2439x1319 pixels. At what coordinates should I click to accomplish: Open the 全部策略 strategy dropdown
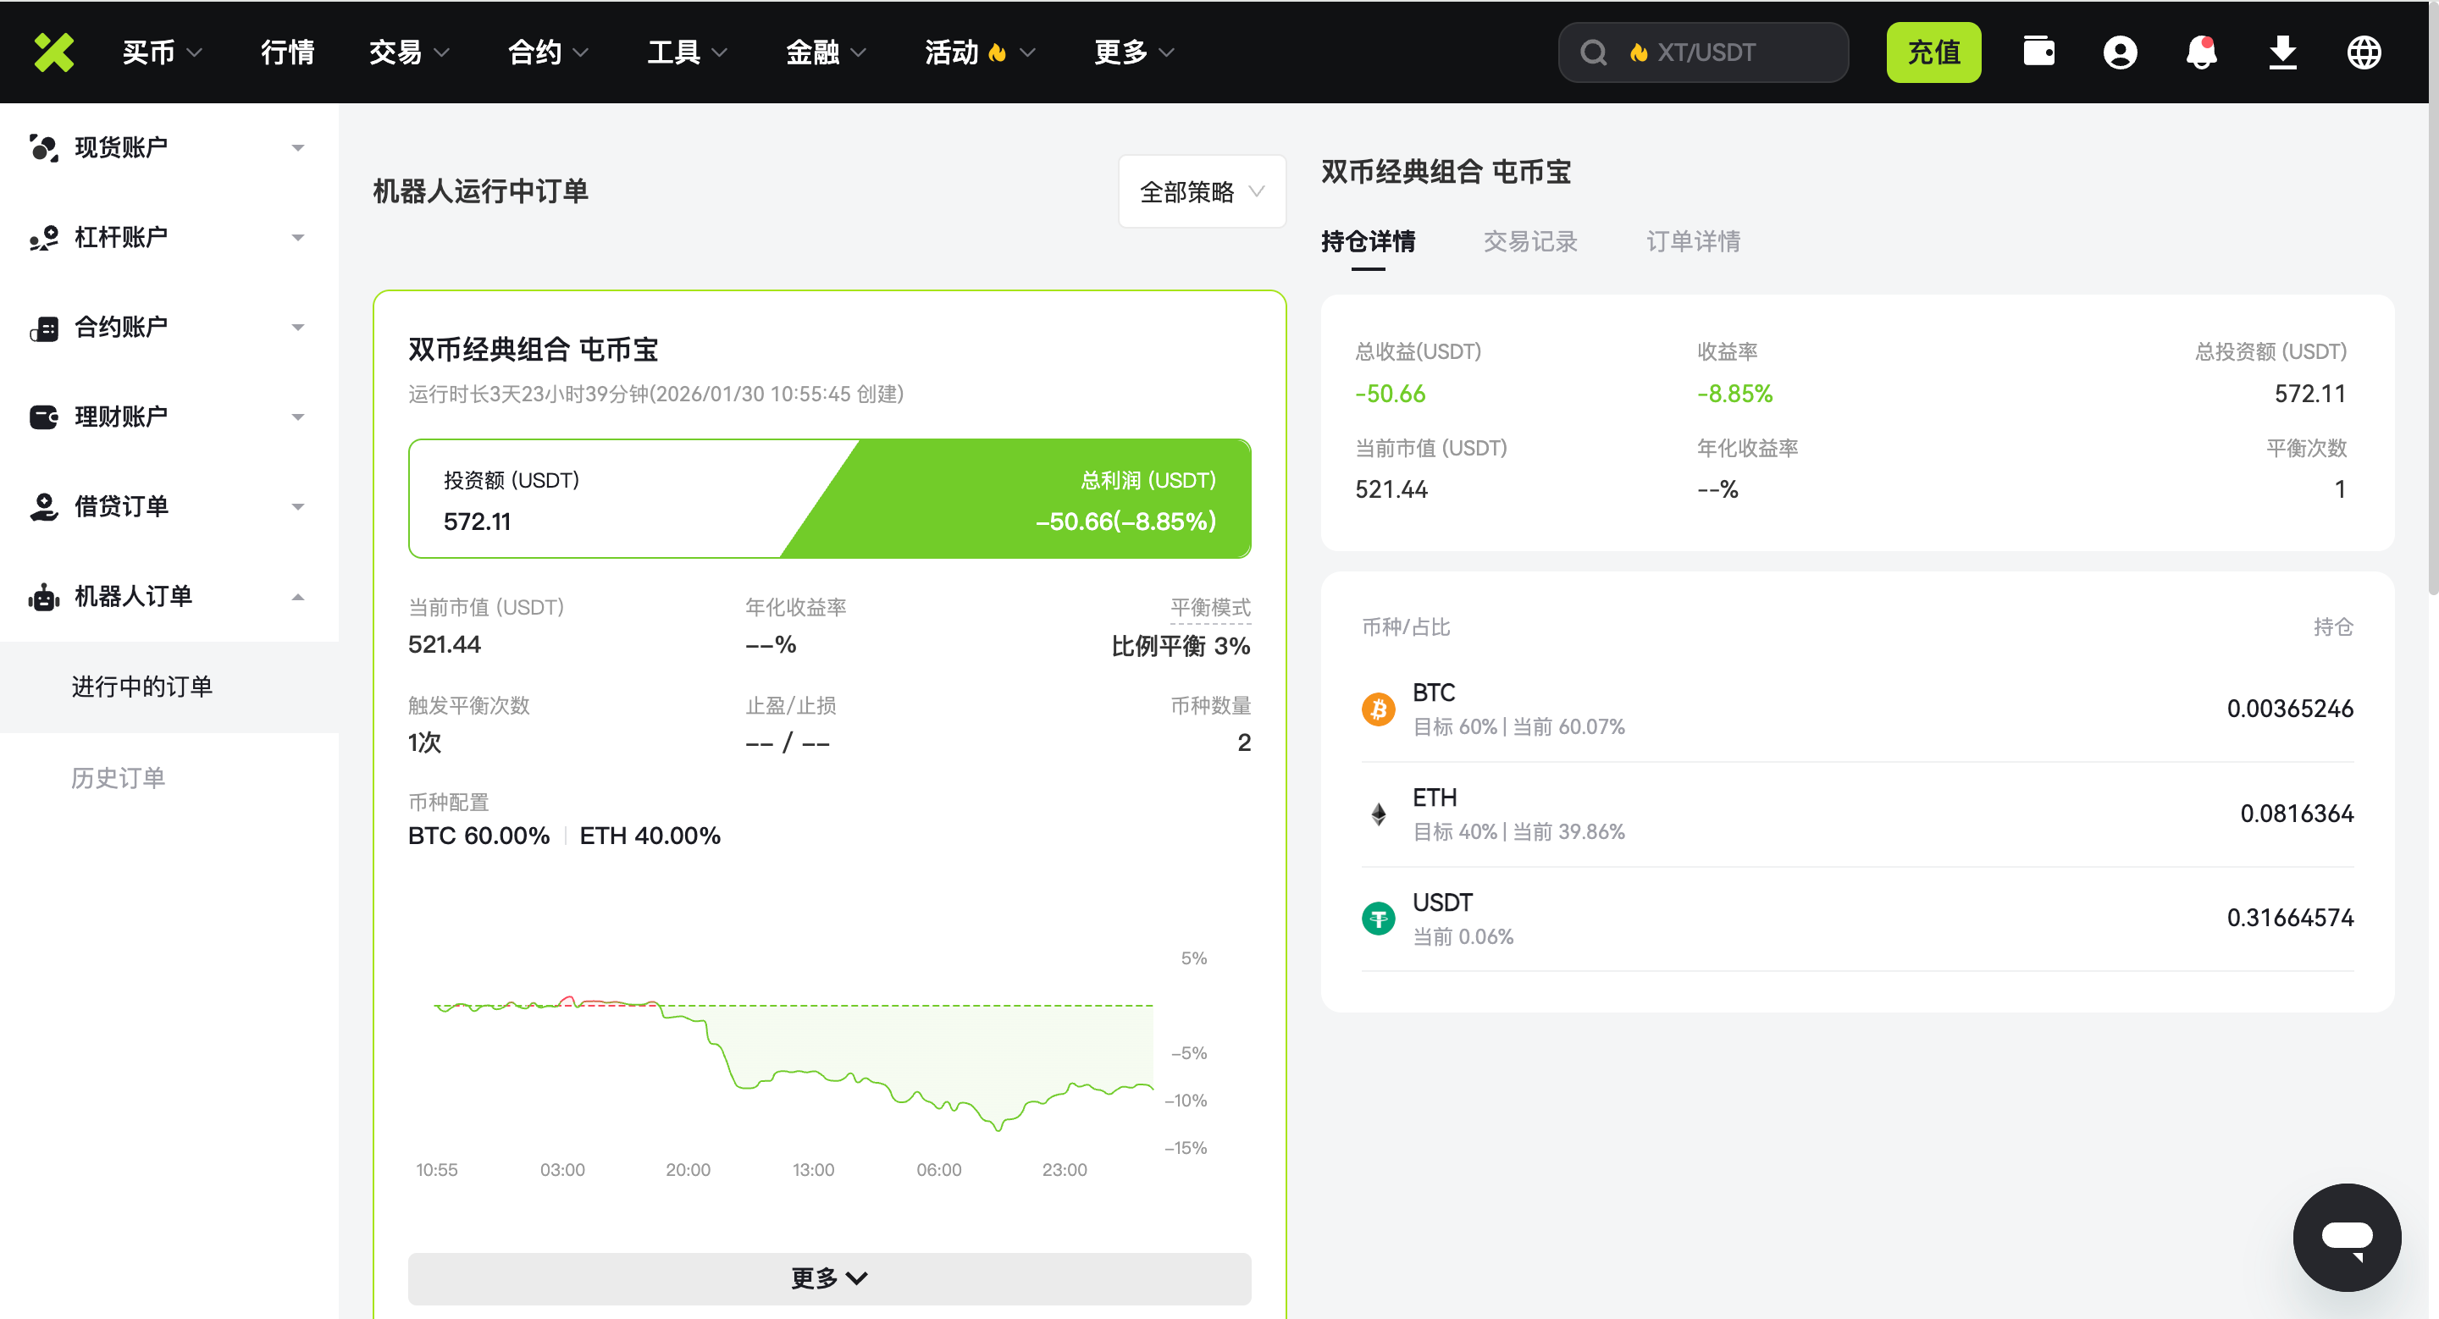tap(1202, 192)
